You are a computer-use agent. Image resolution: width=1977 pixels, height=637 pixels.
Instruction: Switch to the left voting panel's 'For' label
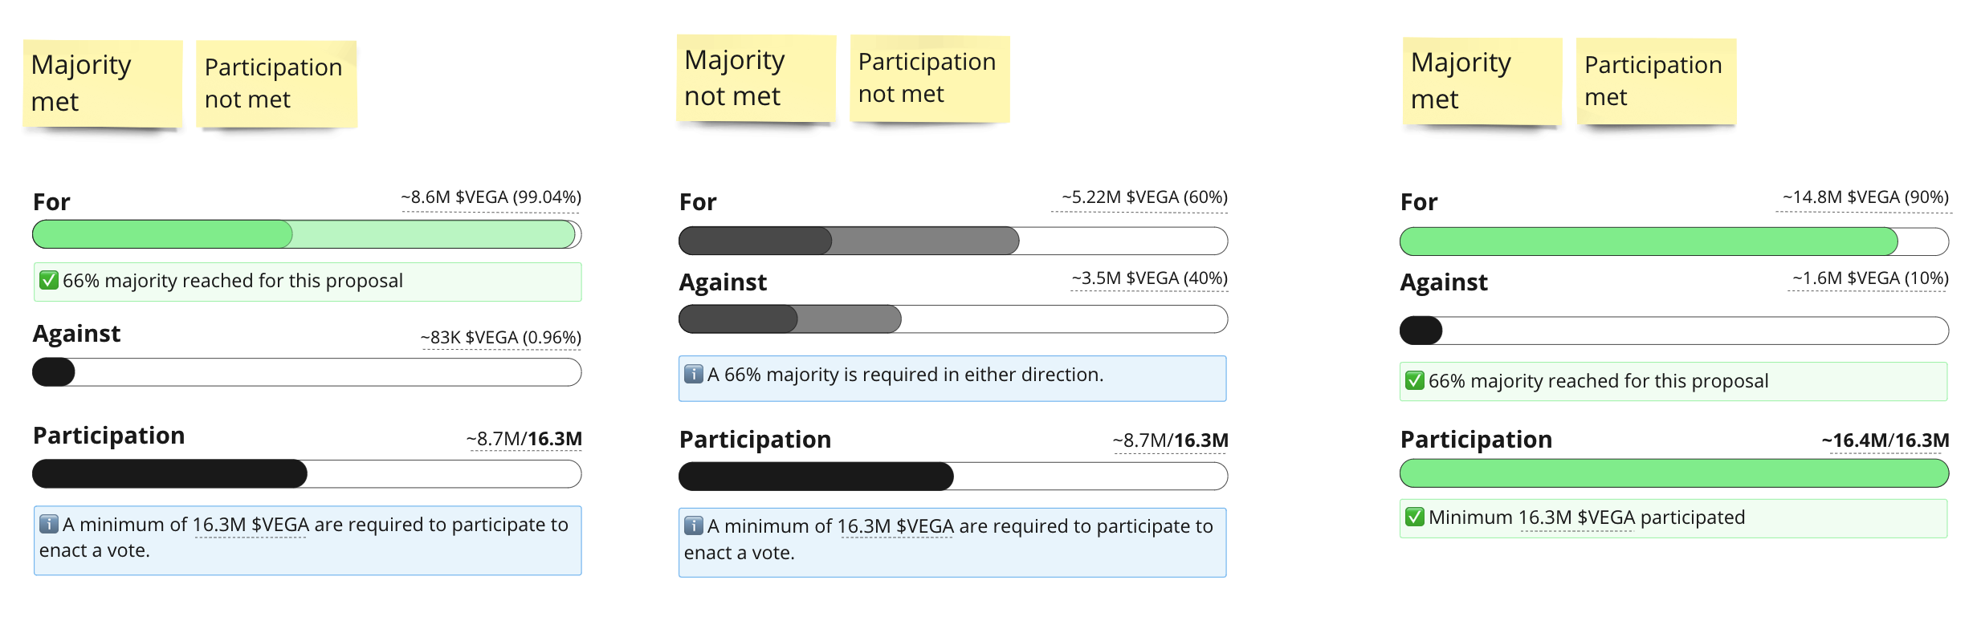click(51, 202)
